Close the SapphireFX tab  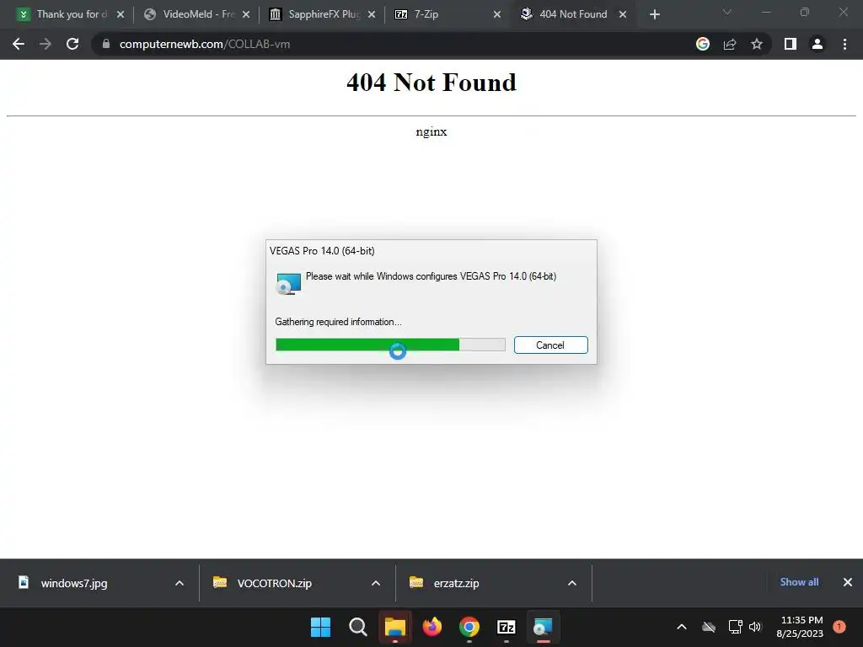(372, 14)
